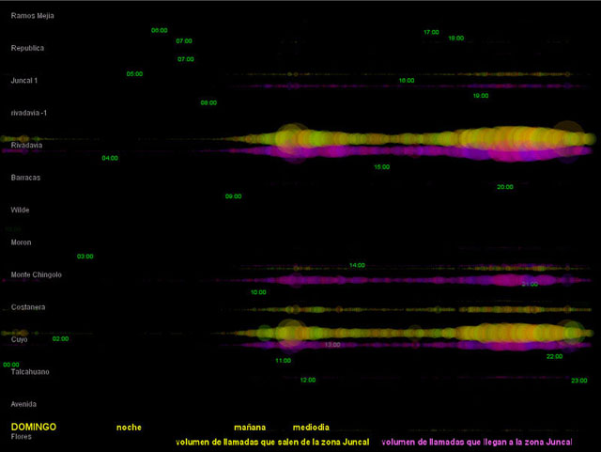601x452 pixels.
Task: Select the Republica zone label
Action: [x=27, y=48]
